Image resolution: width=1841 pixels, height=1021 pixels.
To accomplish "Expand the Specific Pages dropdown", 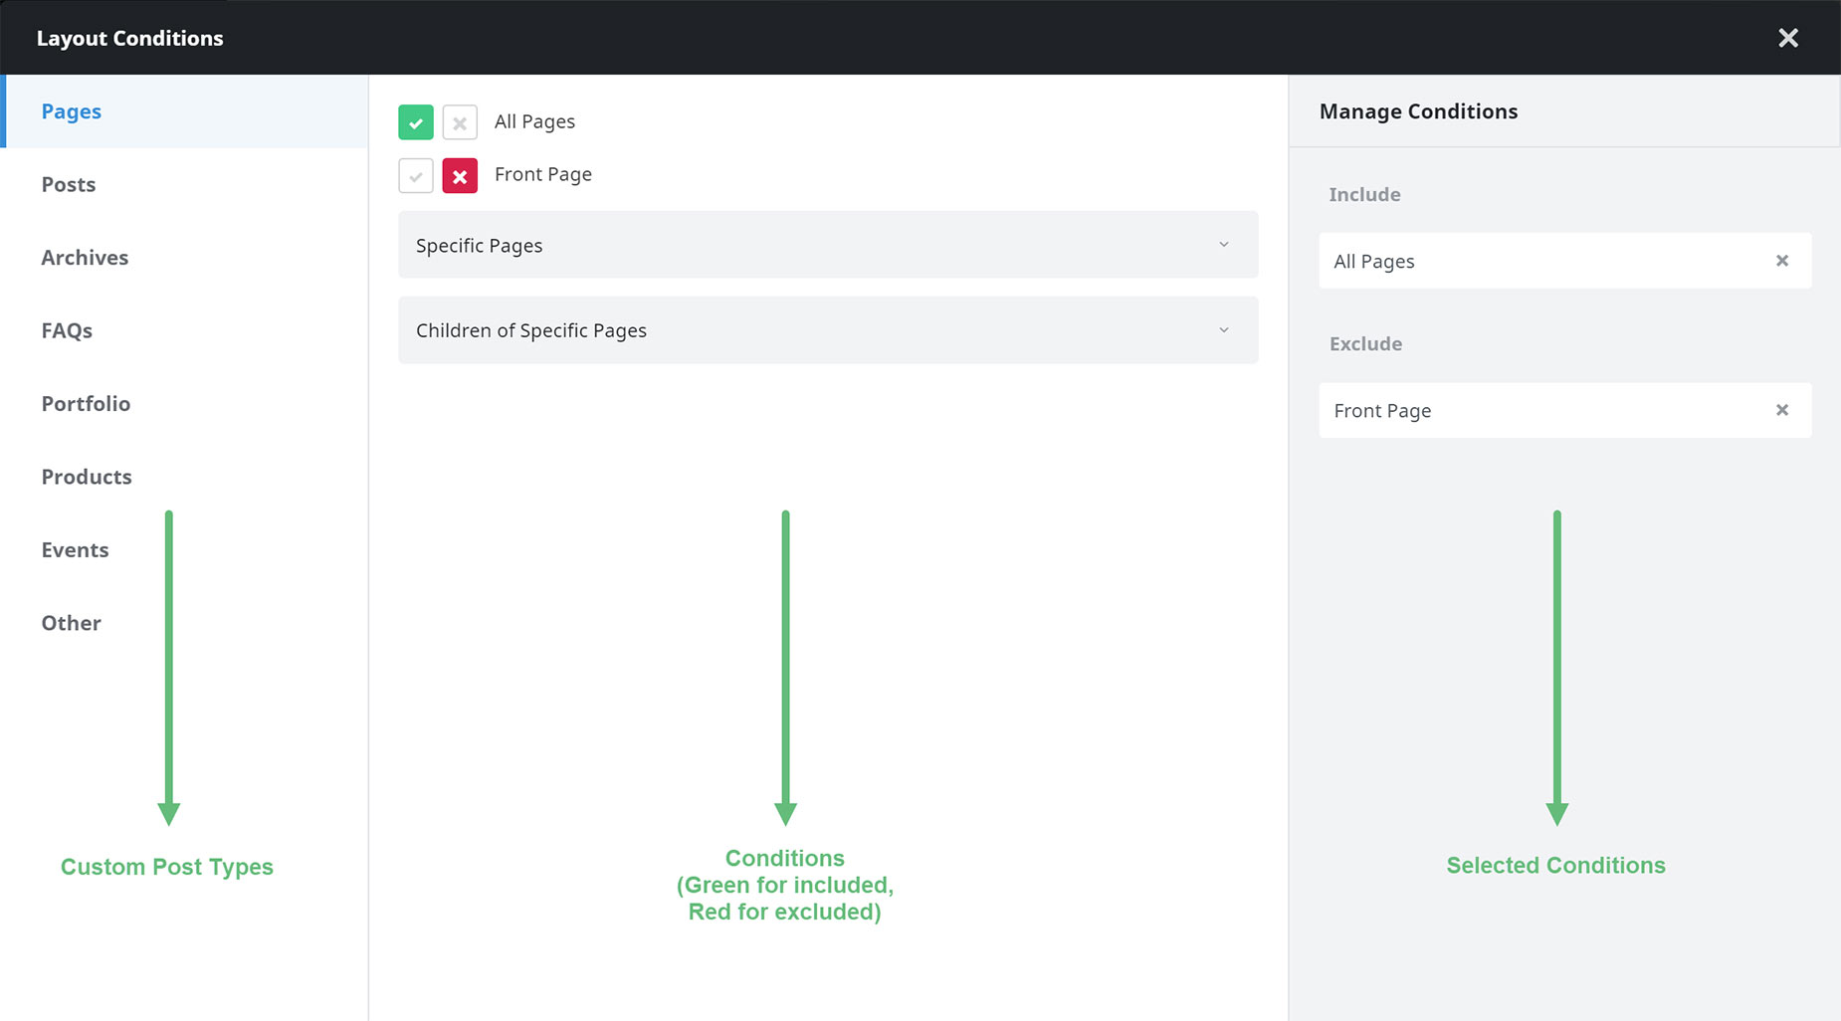I will tap(828, 245).
